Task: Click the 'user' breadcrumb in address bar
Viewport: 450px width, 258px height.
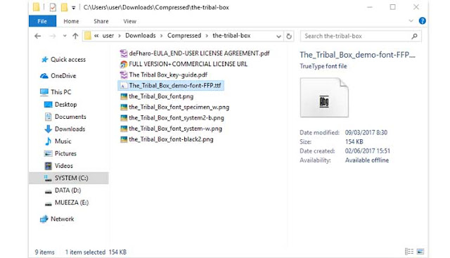Action: (x=108, y=36)
